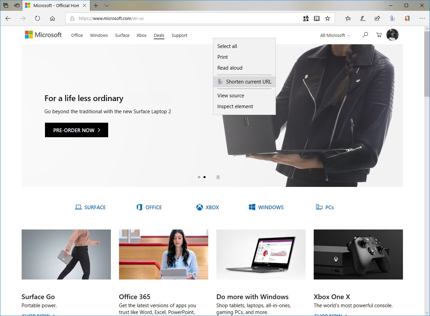430x316 pixels.
Task: Show tabs you've set aside
Action: (6, 5)
